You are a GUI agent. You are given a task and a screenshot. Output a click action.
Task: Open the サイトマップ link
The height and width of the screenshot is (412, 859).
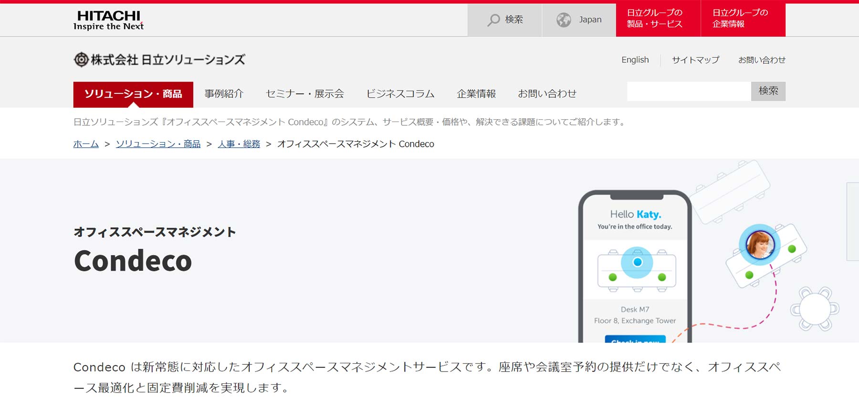click(695, 60)
